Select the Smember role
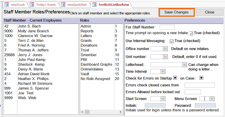The height and width of the screenshot is (117, 225). (102, 55)
